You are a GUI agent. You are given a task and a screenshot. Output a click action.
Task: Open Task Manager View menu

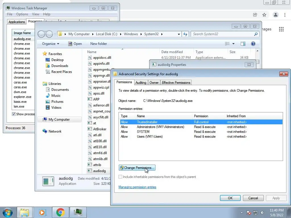click(36, 14)
